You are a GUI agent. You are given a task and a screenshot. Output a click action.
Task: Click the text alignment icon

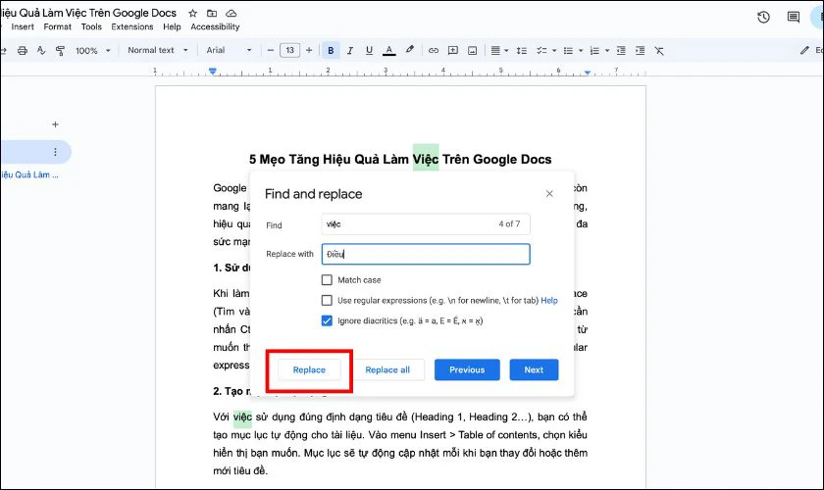point(495,50)
